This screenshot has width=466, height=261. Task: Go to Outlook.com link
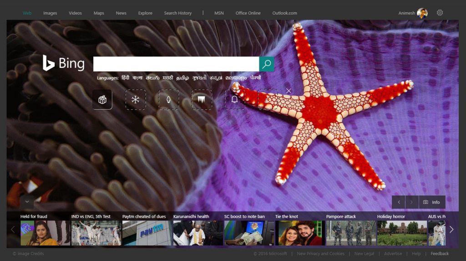284,13
